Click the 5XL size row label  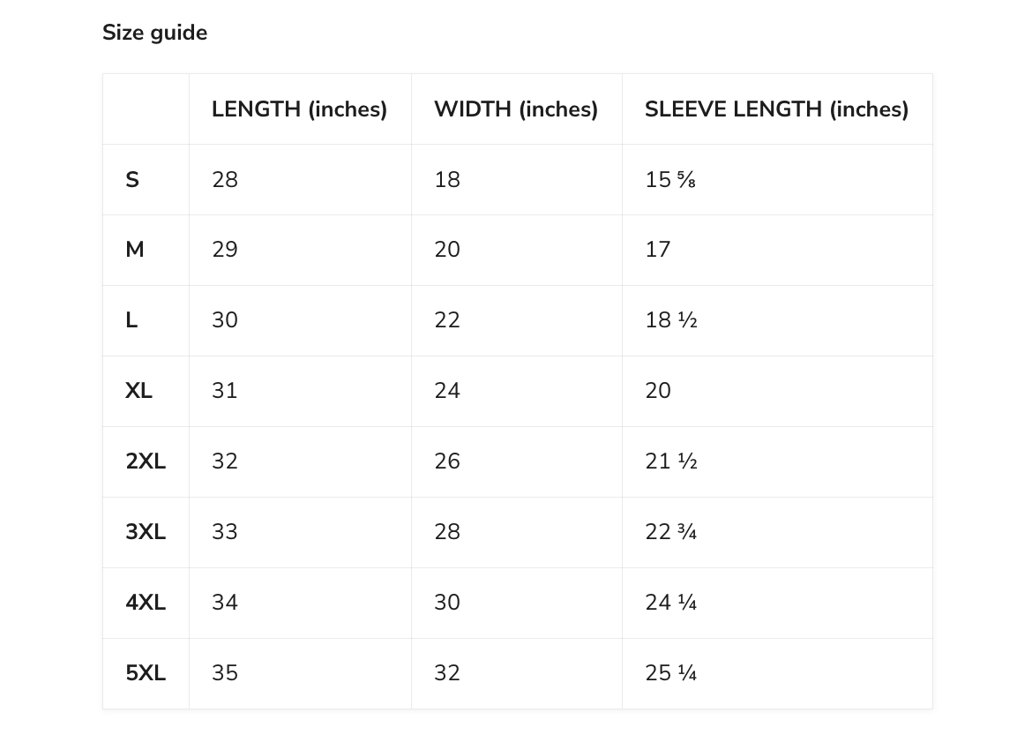146,672
